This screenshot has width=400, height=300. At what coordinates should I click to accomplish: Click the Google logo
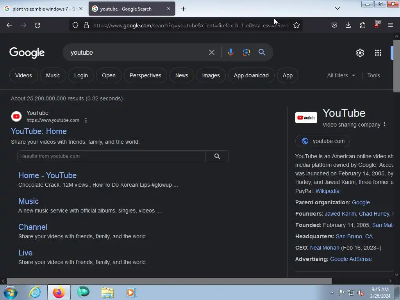(27, 53)
